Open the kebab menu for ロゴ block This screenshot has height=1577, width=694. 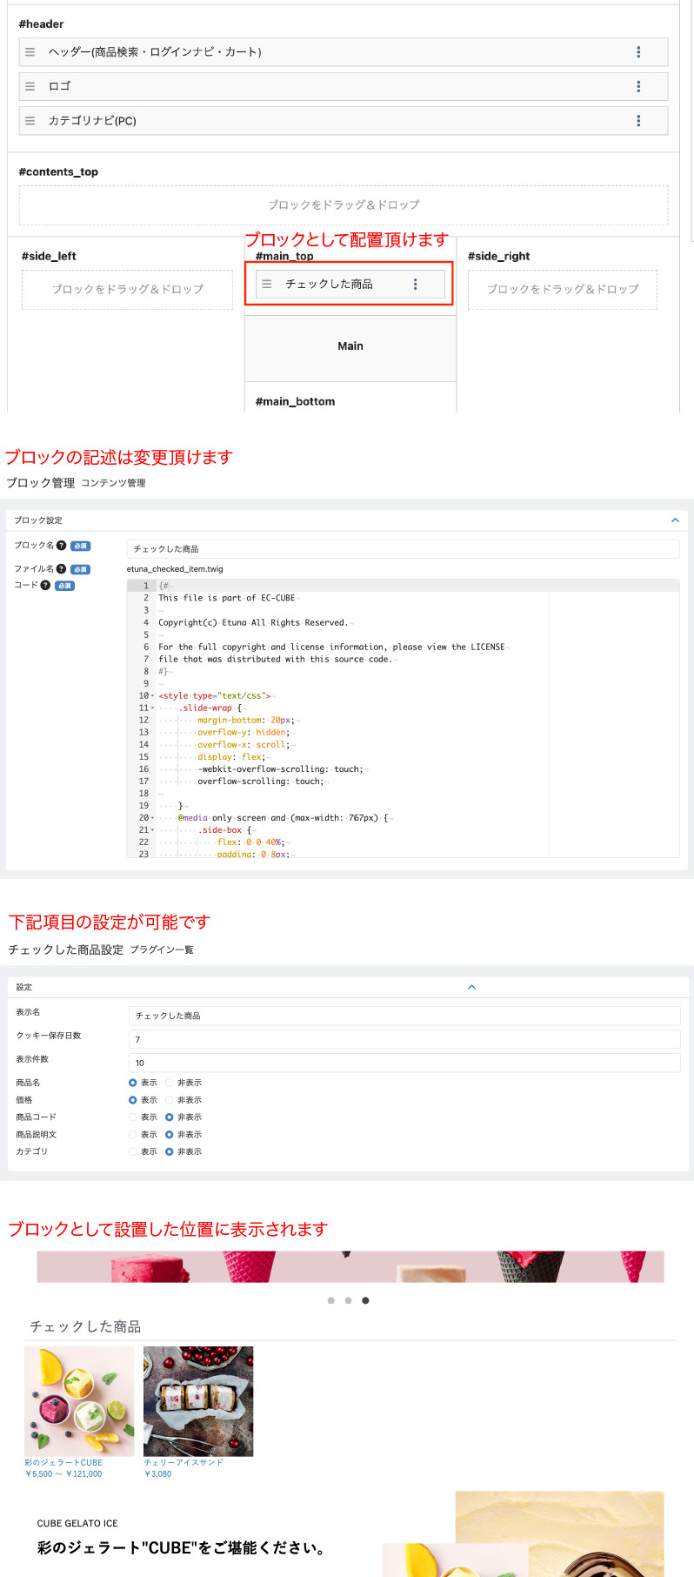coord(638,86)
